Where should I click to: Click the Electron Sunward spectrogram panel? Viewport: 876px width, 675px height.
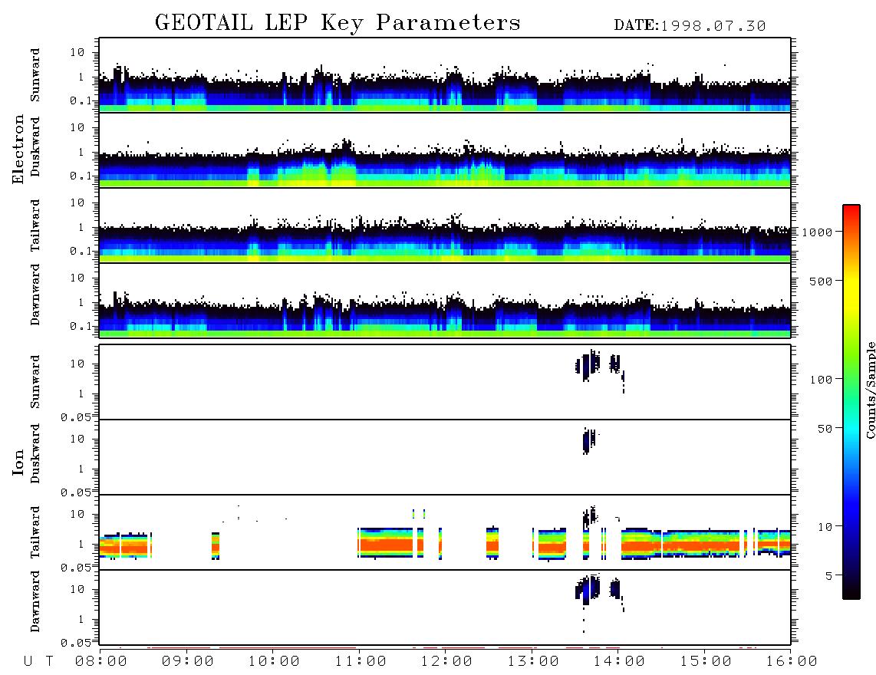tap(445, 75)
